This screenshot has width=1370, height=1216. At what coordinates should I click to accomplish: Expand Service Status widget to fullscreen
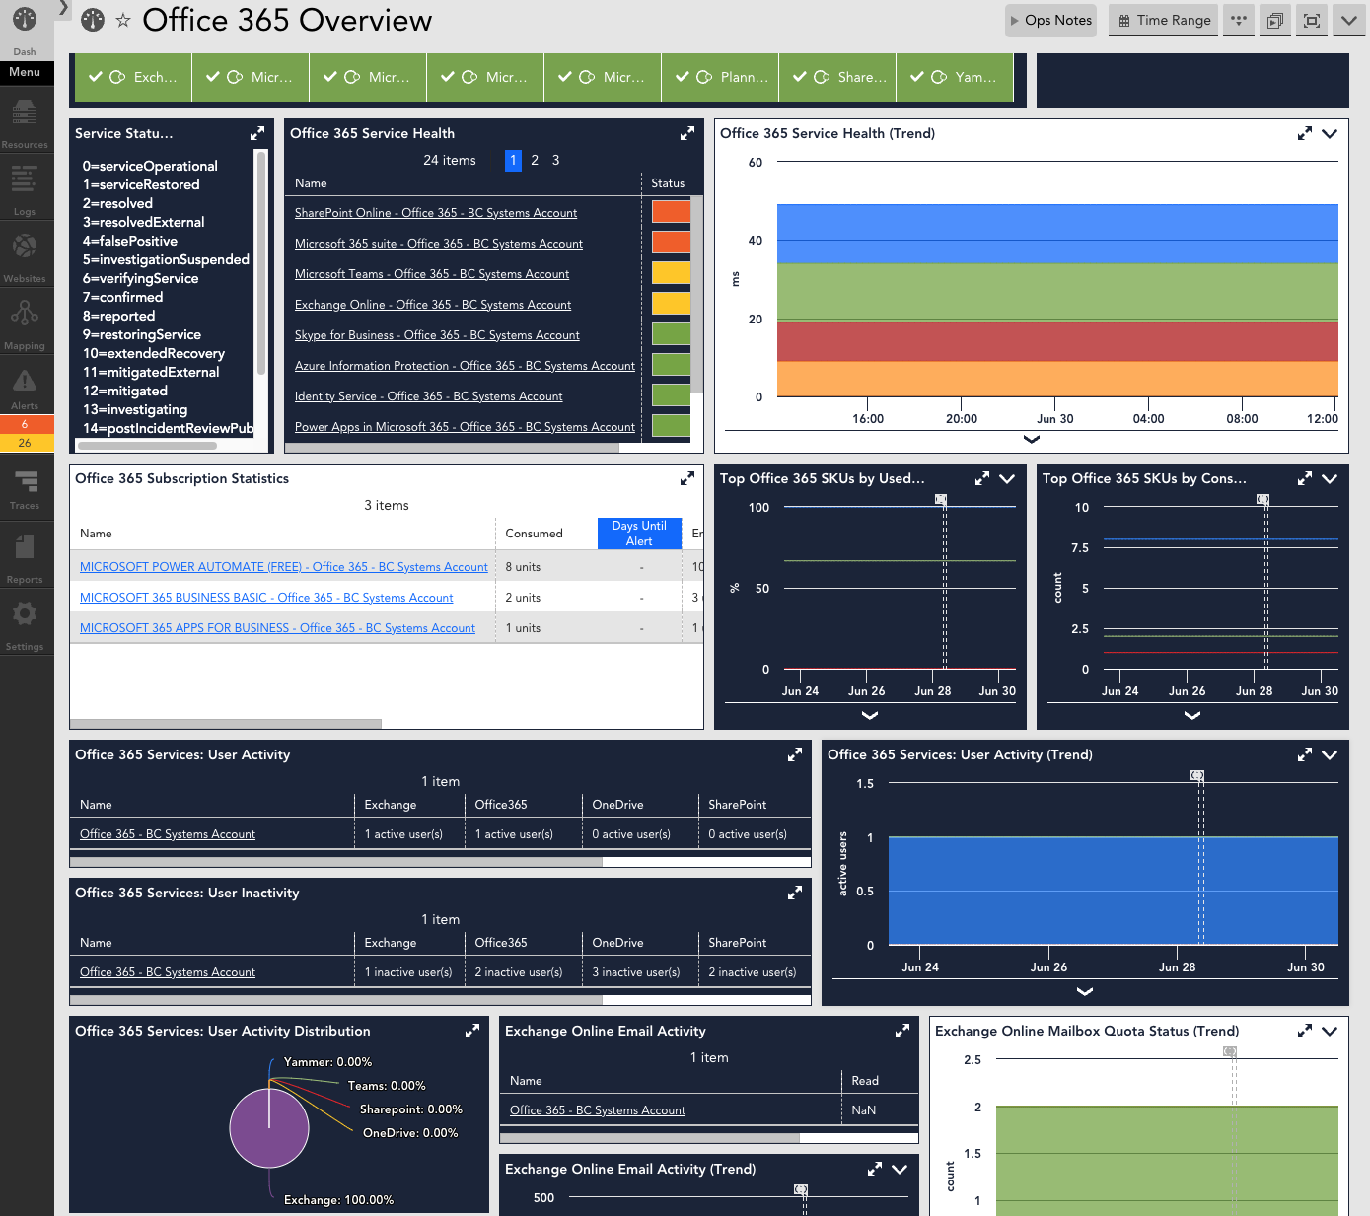tap(257, 133)
